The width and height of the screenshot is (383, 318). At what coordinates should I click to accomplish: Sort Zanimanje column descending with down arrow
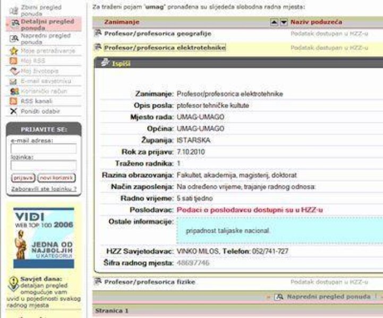(284, 22)
